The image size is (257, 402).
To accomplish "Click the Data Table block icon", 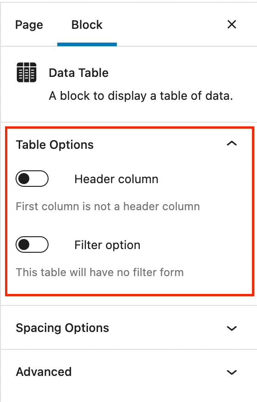I will coord(27,72).
